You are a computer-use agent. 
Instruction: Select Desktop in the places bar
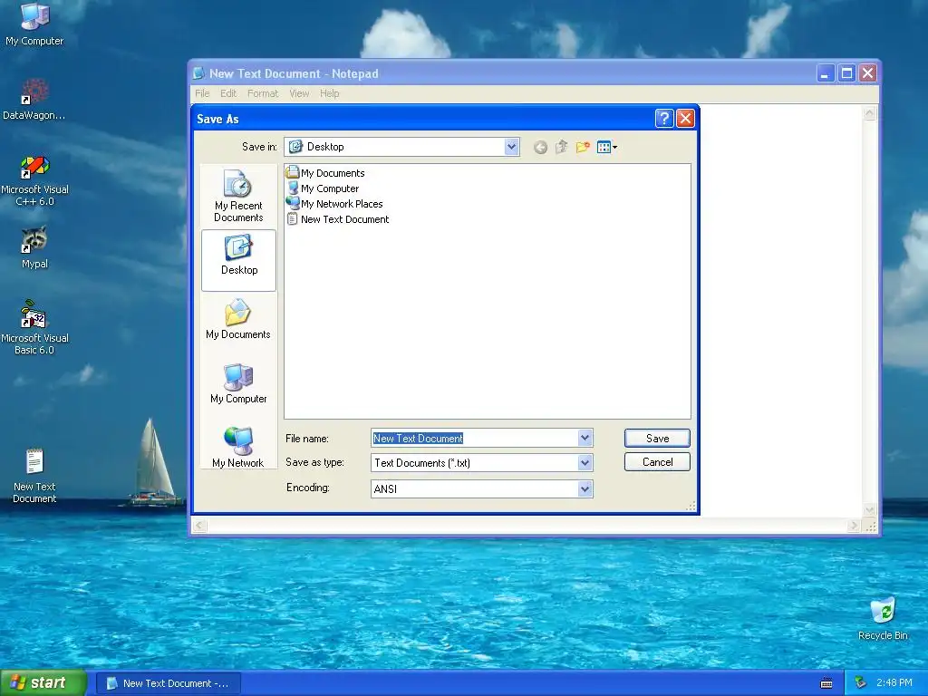coord(239,260)
